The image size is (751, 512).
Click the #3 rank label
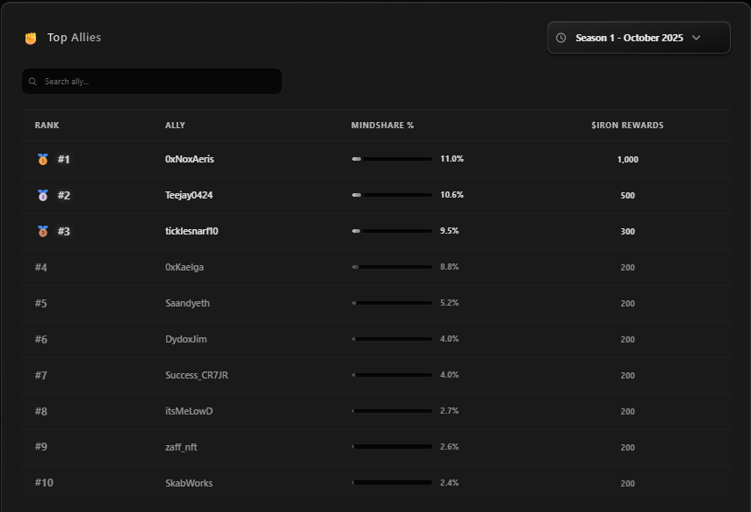point(64,231)
